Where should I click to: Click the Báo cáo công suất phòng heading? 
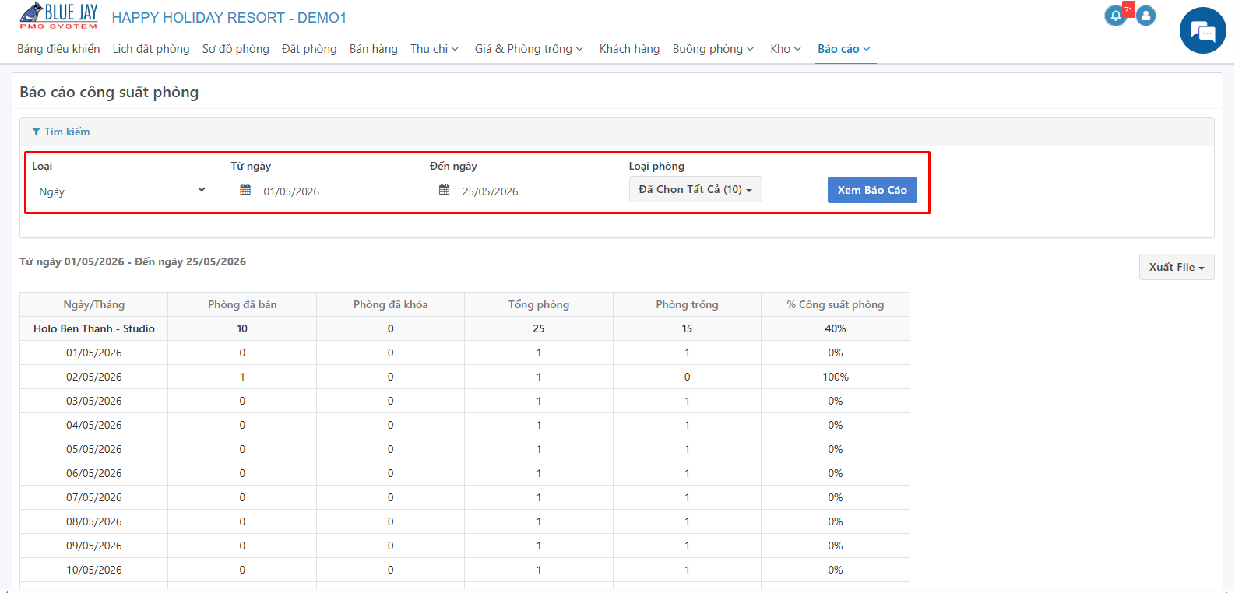109,92
